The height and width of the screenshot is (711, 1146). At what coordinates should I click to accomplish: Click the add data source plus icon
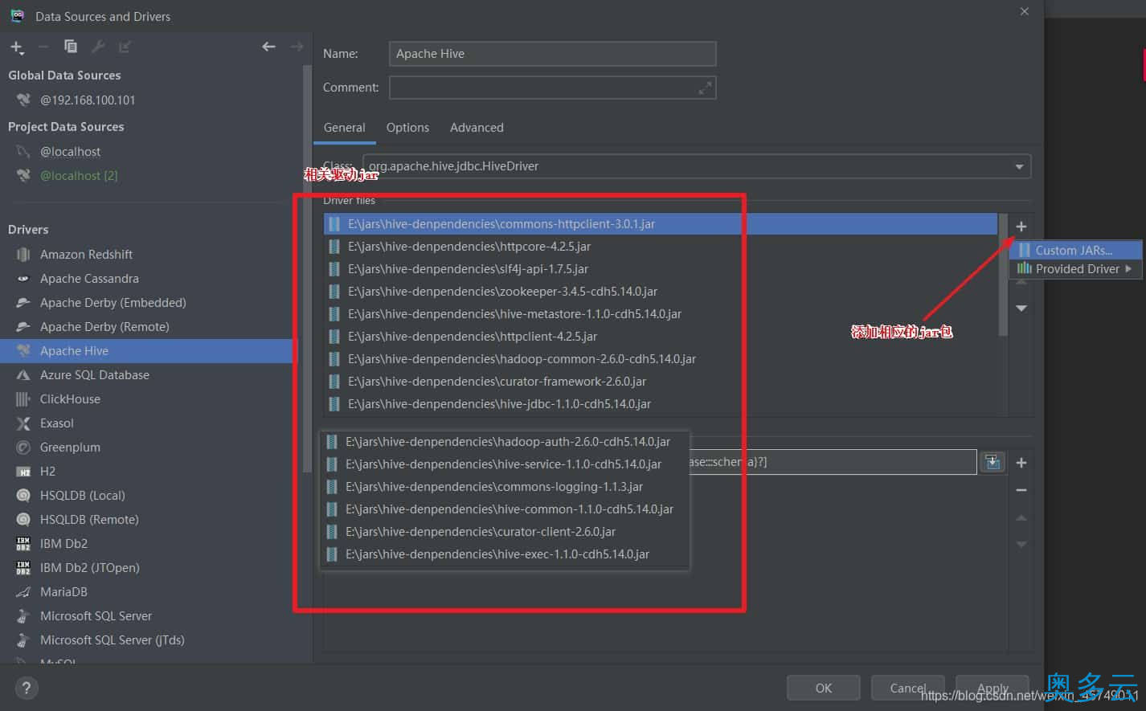click(16, 47)
